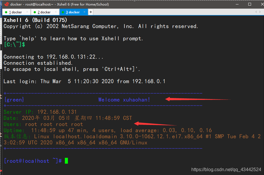Click the window title docker - root@localhost
Image resolution: width=264 pixels, height=175 pixels.
click(59, 4)
